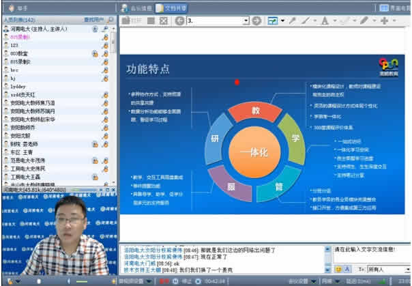Go to previous page with left arrow
This screenshot has height=286, width=412.
click(179, 20)
